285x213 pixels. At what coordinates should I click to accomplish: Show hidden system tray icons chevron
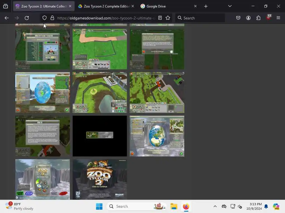click(x=215, y=206)
